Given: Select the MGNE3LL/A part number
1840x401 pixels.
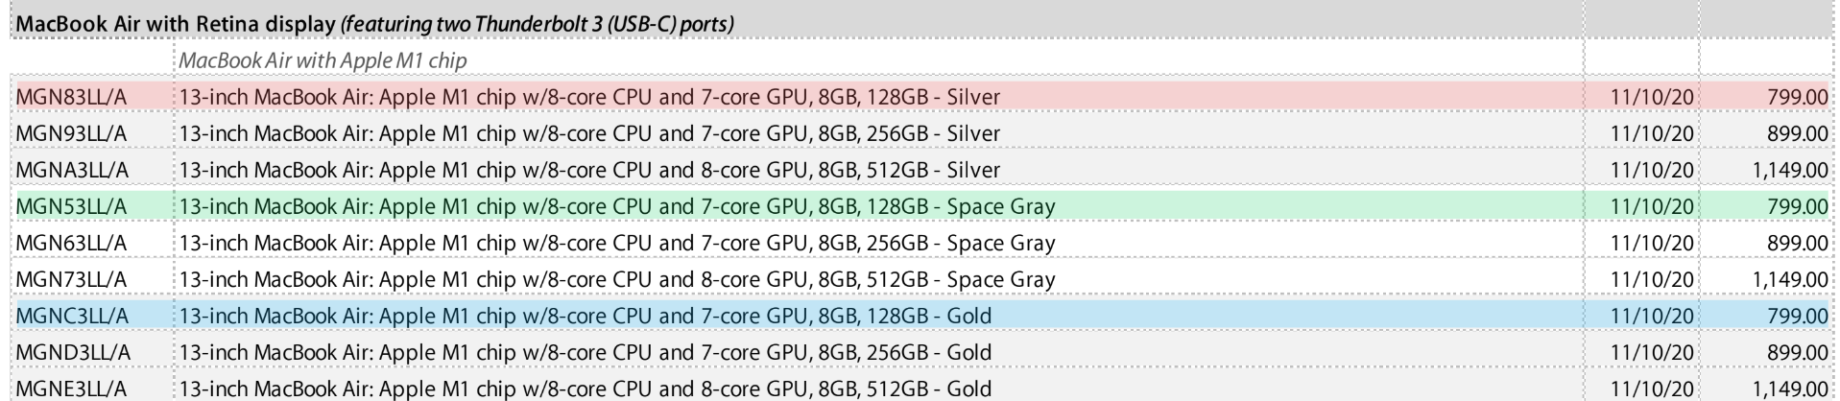Looking at the screenshot, I should [71, 389].
